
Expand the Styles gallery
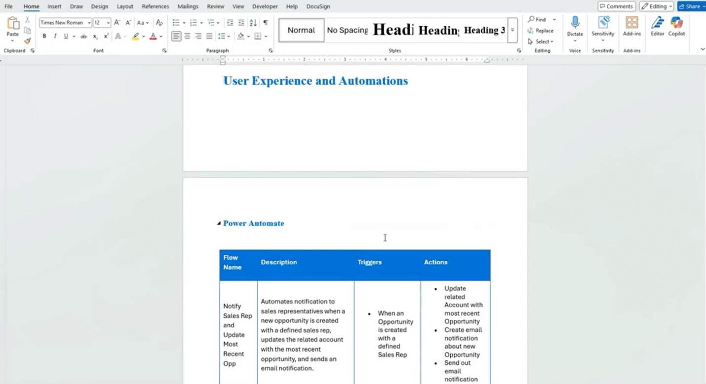pos(512,30)
